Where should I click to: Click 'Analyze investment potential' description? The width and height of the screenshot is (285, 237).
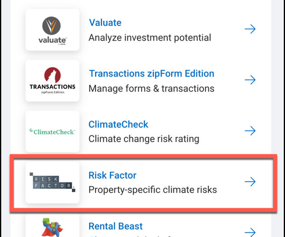(x=150, y=38)
